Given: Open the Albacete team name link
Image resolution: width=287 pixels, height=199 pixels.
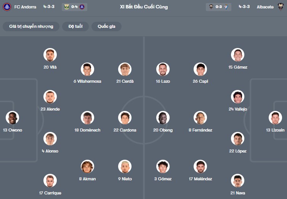Looking at the screenshot, I should [265, 7].
